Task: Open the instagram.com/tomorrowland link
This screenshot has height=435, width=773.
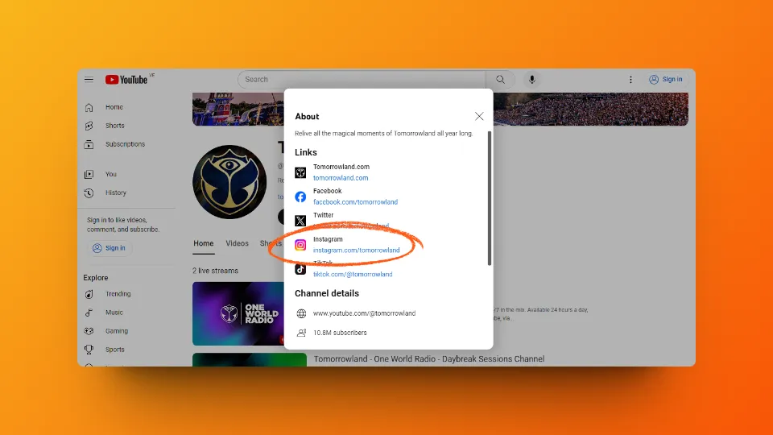Action: tap(357, 251)
